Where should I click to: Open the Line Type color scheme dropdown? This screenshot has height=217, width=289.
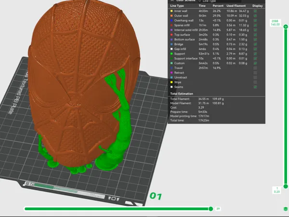219,1
